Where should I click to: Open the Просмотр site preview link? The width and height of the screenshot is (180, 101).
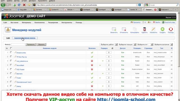(x=136, y=22)
